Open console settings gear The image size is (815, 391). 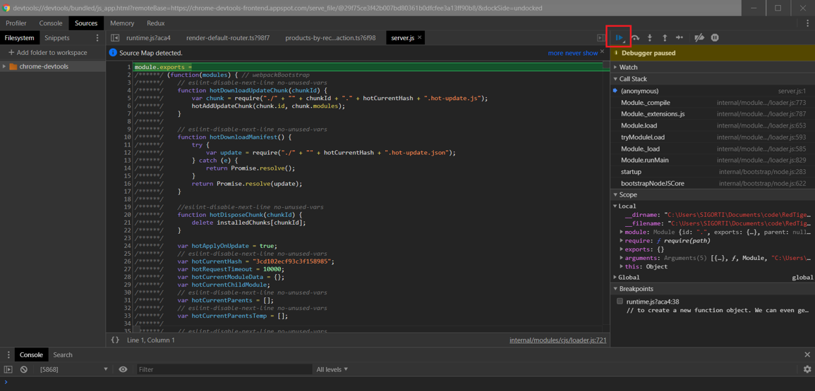pos(807,369)
